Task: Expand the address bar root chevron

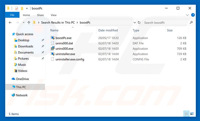Action: (x=39, y=23)
